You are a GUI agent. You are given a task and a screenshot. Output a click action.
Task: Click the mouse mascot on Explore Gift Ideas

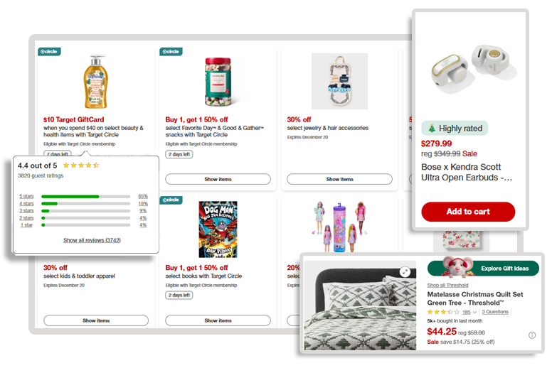[x=455, y=267]
